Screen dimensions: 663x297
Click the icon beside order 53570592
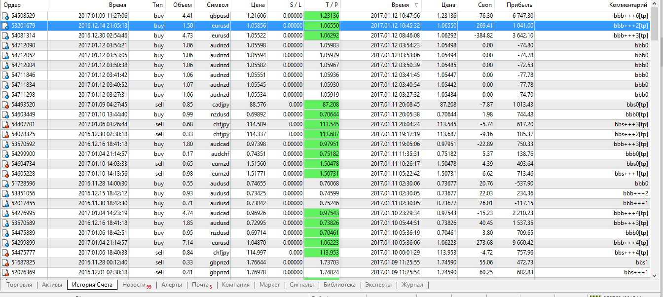pos(5,144)
